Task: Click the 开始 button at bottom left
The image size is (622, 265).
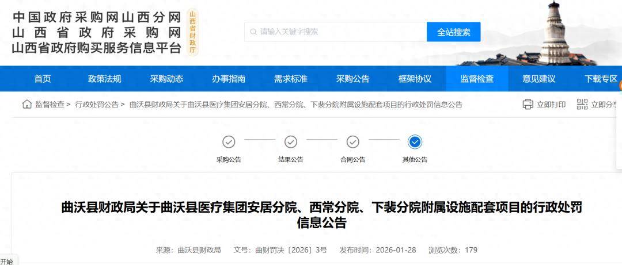Action: [x=7, y=261]
